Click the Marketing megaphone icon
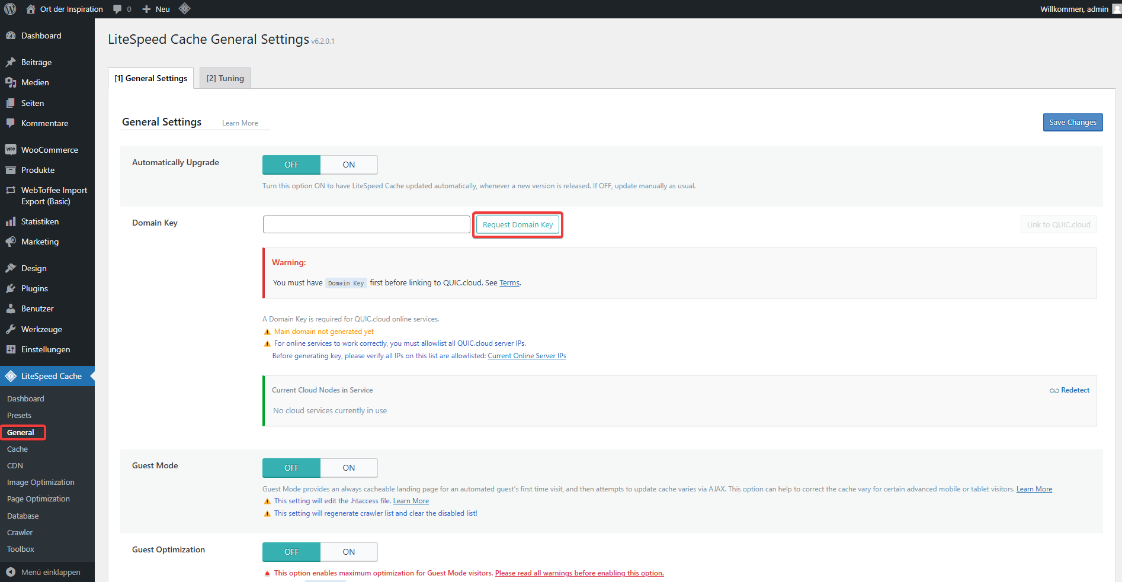Screen dimensions: 1122x582 click(x=11, y=242)
